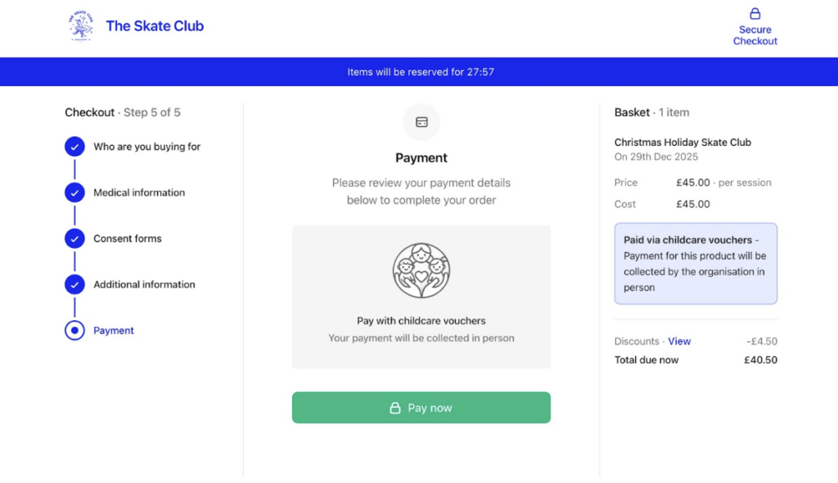Viewport: 838px width, 483px height.
Task: Click the Additional information checkmark circle
Action: [74, 285]
